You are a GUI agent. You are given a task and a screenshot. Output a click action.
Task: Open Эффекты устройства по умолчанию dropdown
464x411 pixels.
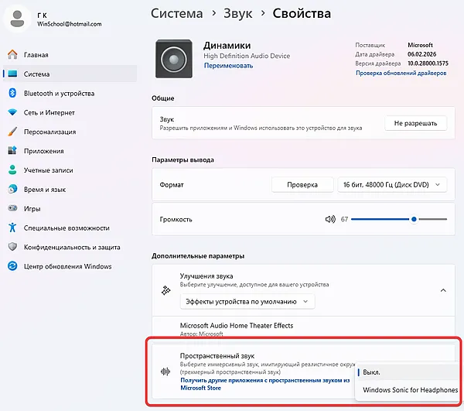point(247,301)
